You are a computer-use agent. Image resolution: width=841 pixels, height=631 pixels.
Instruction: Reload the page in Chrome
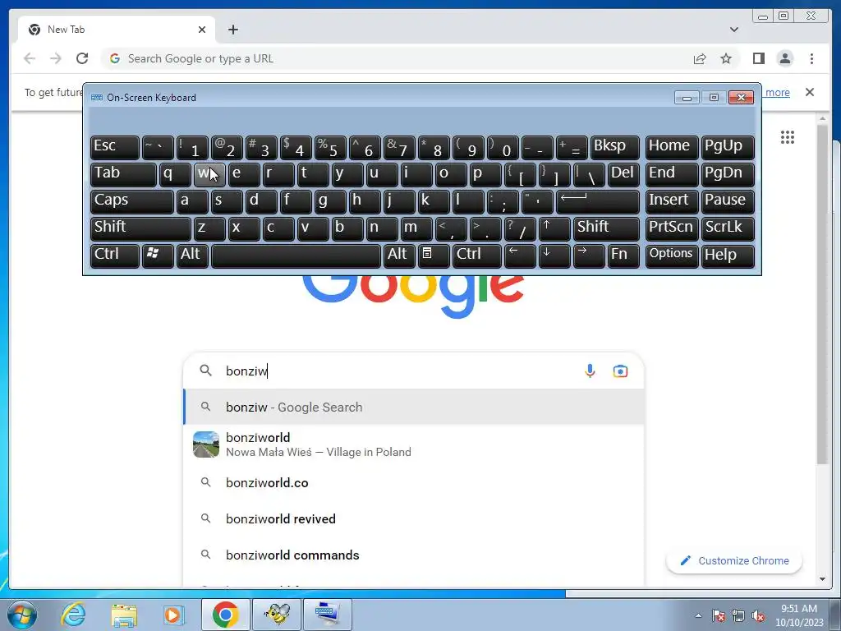82,58
